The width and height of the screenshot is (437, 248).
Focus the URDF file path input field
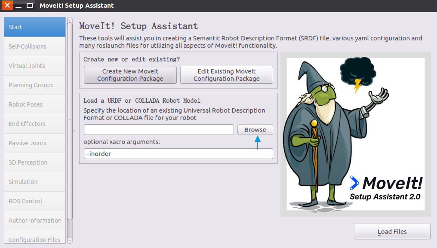(159, 129)
